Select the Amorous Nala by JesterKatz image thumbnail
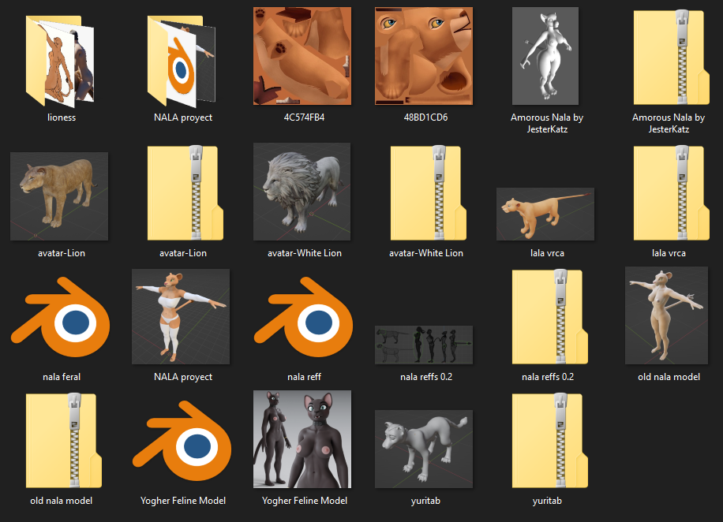723x522 pixels. (x=545, y=56)
